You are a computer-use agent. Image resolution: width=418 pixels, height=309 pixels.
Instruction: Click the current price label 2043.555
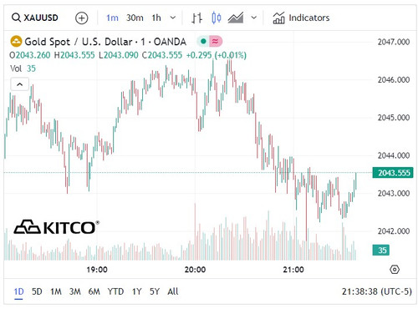pos(393,173)
